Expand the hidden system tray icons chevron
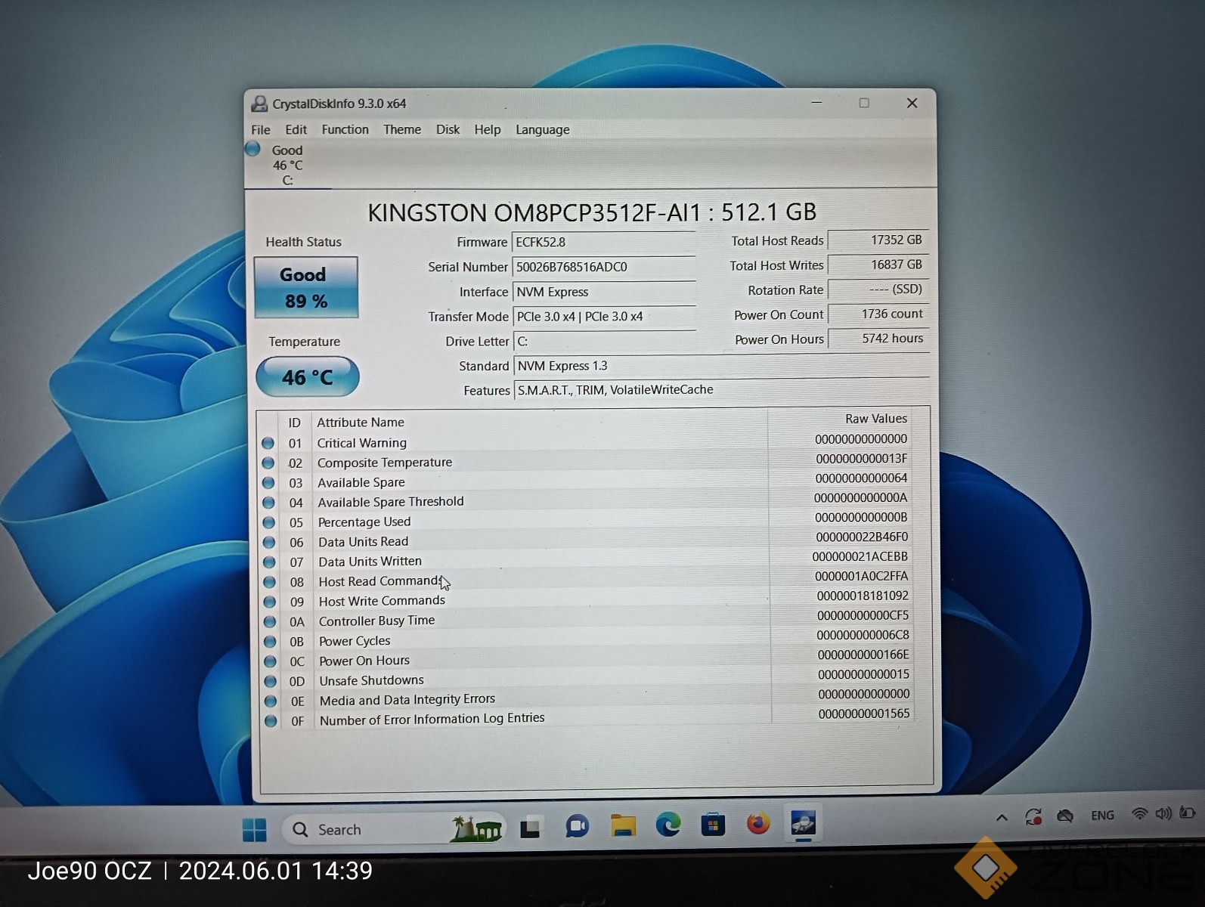Screen dimensions: 1205x907 (1002, 817)
